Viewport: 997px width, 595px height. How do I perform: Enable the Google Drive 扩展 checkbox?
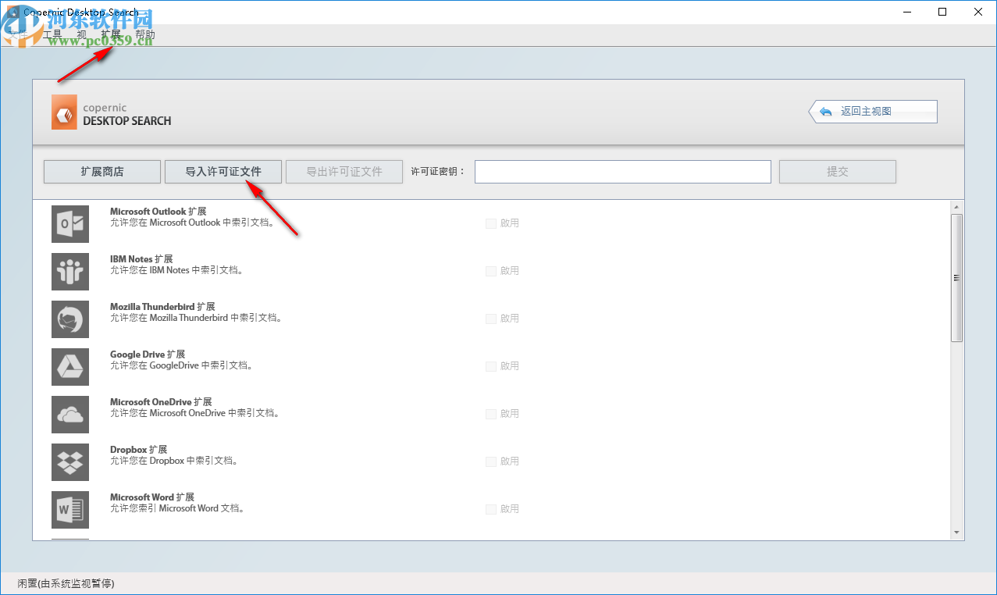point(490,365)
